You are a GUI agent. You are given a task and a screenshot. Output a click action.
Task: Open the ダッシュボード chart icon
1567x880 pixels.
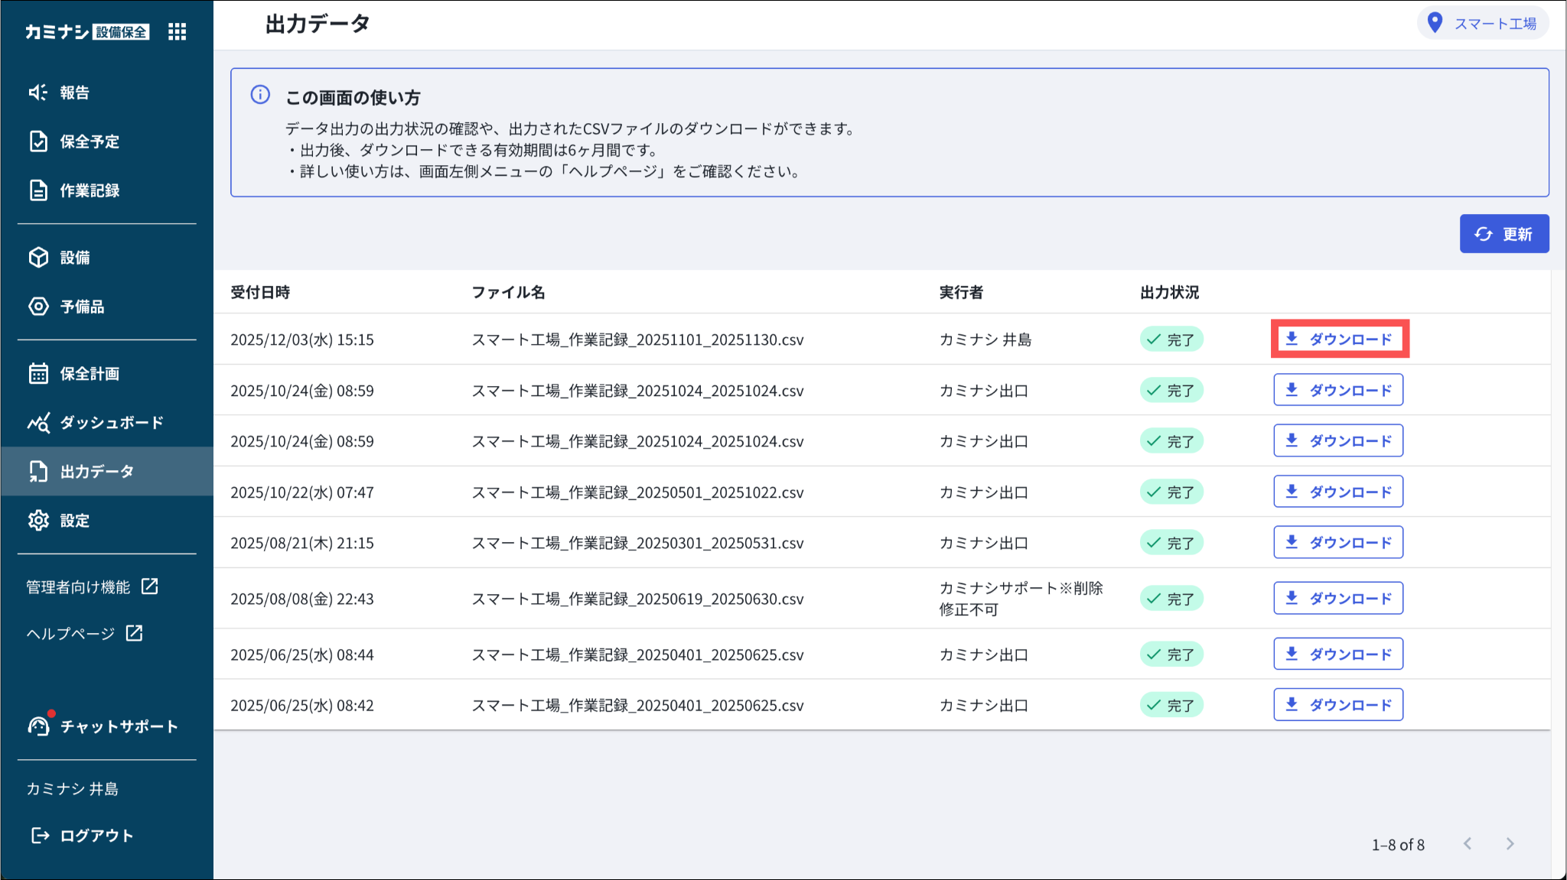coord(38,423)
